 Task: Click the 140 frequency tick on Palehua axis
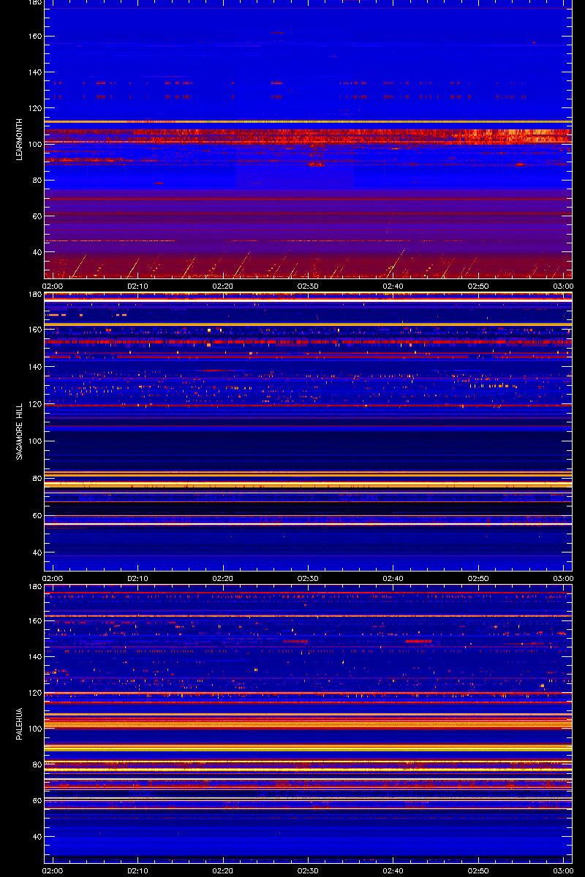coord(34,657)
